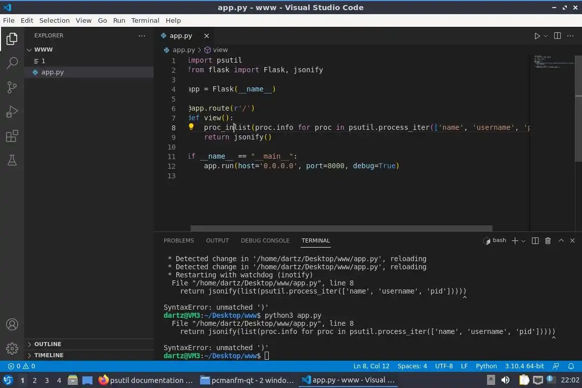The width and height of the screenshot is (582, 388).
Task: Switch to the OUTPUT tab
Action: (x=218, y=240)
